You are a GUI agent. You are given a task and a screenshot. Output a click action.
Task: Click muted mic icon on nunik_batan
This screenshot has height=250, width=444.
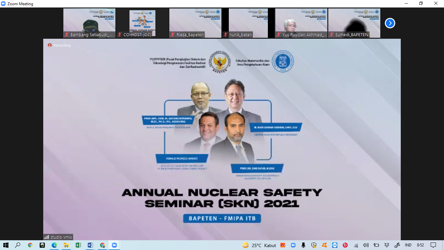click(226, 35)
